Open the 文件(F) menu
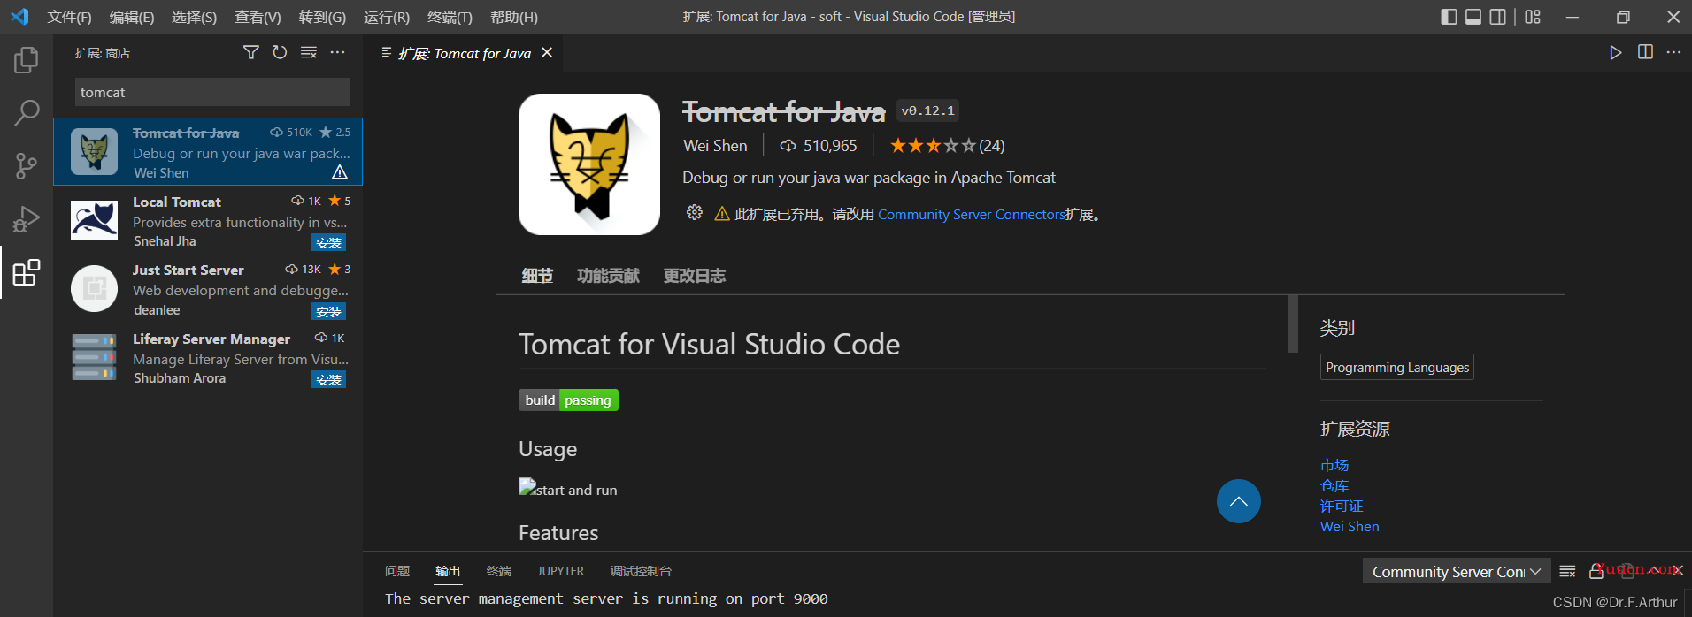The width and height of the screenshot is (1692, 617). pos(69,17)
